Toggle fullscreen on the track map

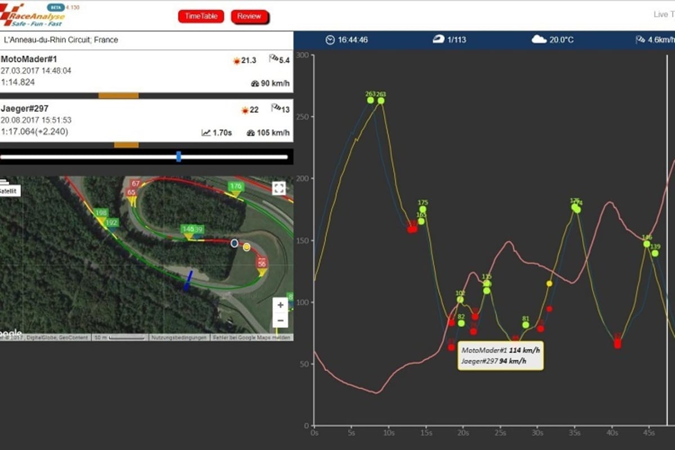click(x=279, y=188)
